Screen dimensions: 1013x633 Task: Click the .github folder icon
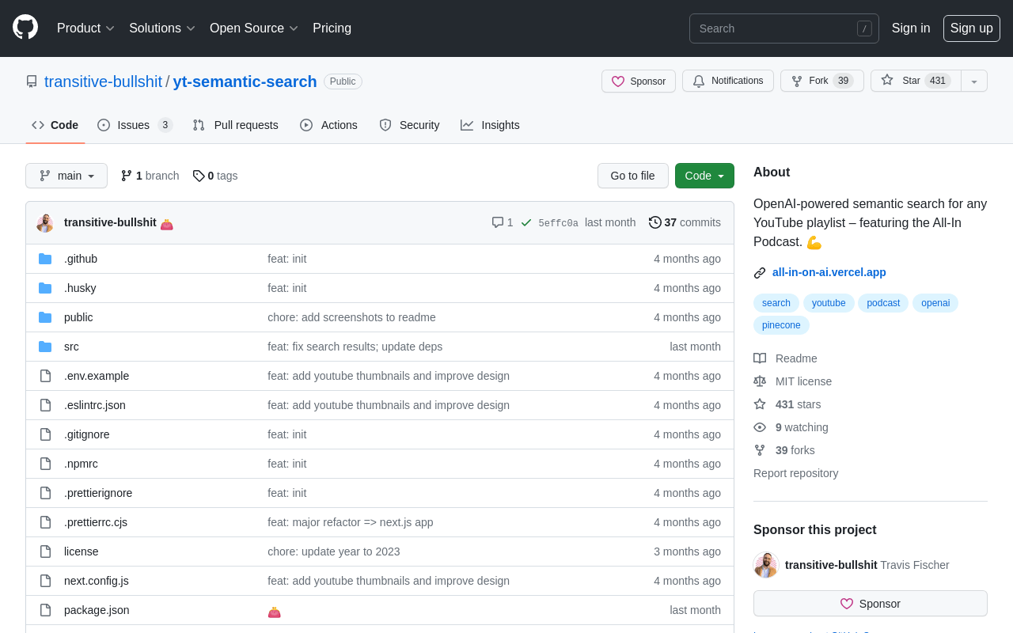45,259
